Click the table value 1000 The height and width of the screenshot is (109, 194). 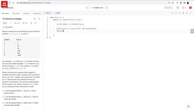click(x=19, y=55)
